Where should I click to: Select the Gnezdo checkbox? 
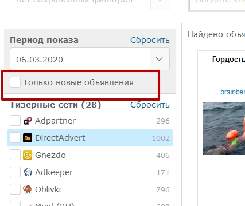tap(15, 155)
